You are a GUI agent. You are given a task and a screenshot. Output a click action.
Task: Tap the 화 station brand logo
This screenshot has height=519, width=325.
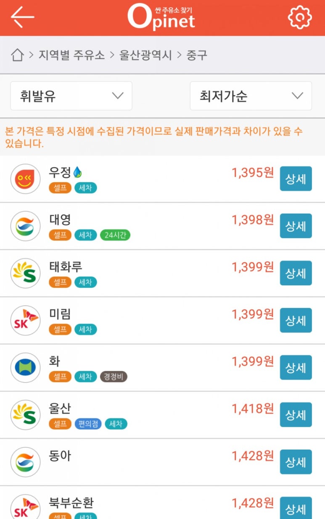click(x=25, y=368)
